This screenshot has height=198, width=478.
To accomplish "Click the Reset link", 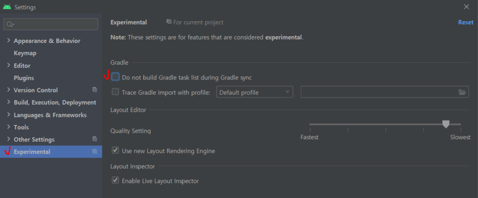I will 466,23.
